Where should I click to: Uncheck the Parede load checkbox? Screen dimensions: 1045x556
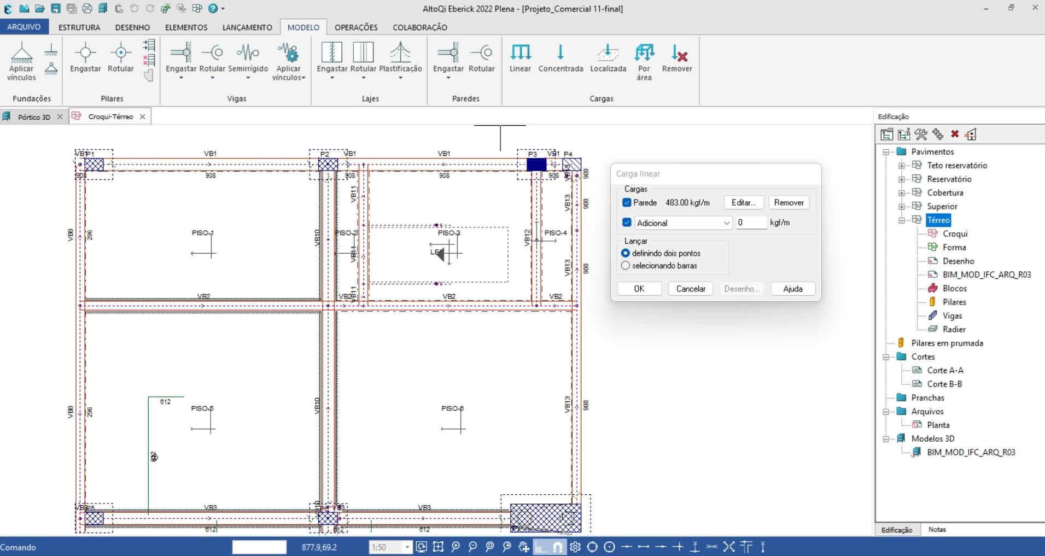[x=627, y=203]
